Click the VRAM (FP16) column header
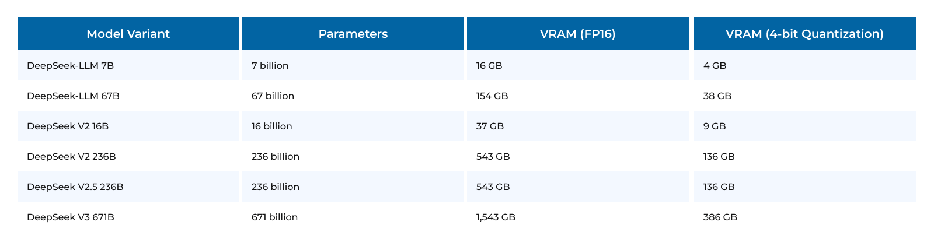This screenshot has height=246, width=934. 577,34
